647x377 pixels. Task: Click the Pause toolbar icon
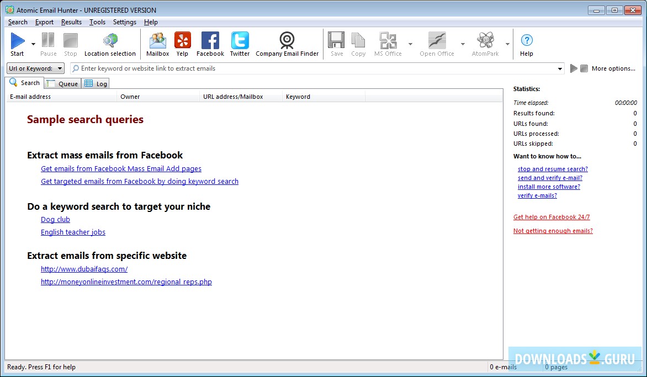tap(48, 40)
